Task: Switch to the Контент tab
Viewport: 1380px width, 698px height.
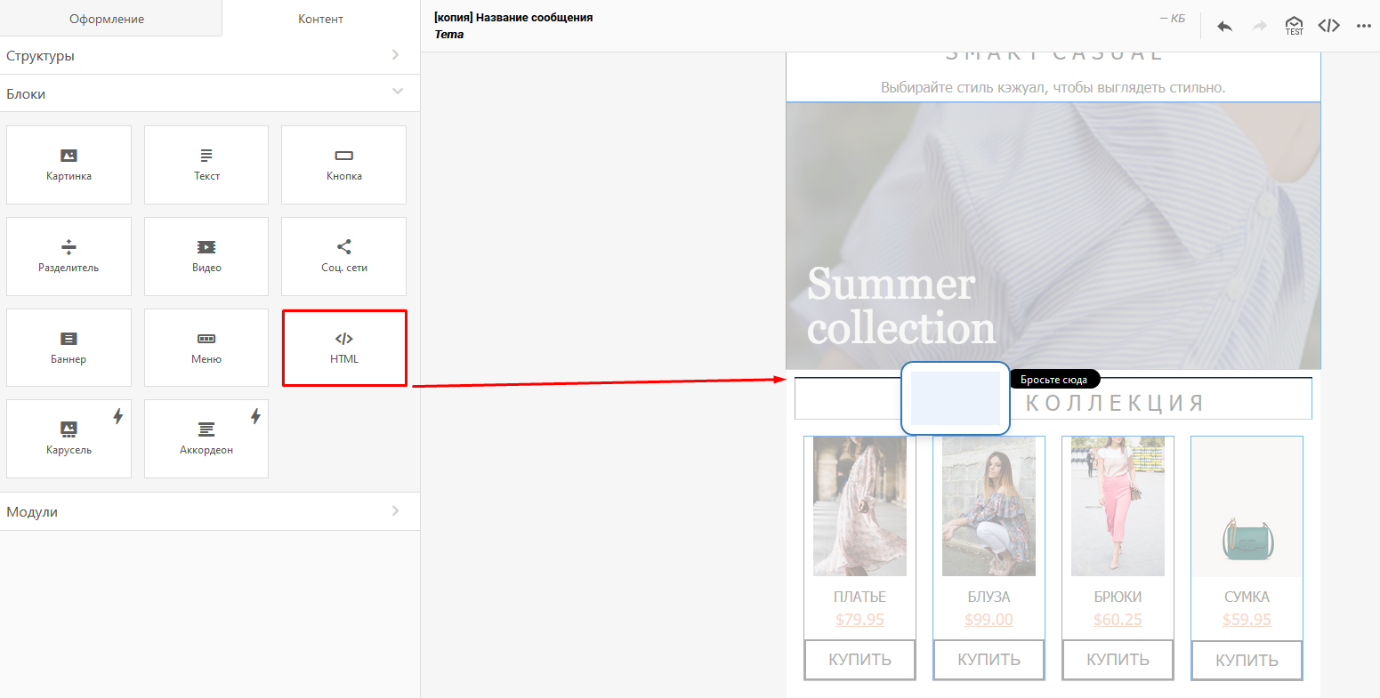Action: (x=320, y=19)
